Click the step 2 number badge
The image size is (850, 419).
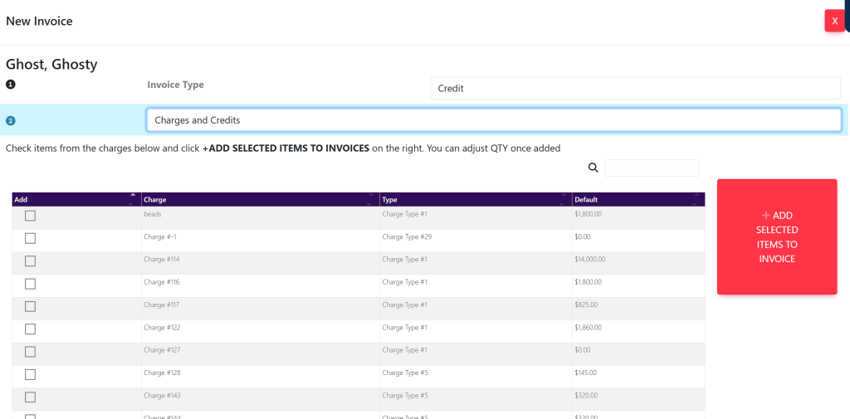11,120
